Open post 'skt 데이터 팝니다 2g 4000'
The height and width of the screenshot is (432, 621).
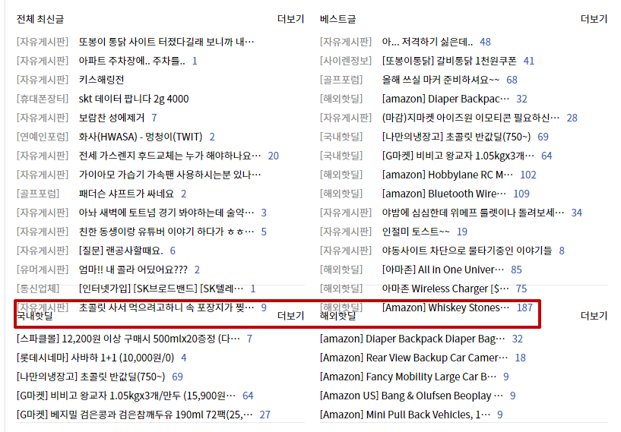(134, 99)
